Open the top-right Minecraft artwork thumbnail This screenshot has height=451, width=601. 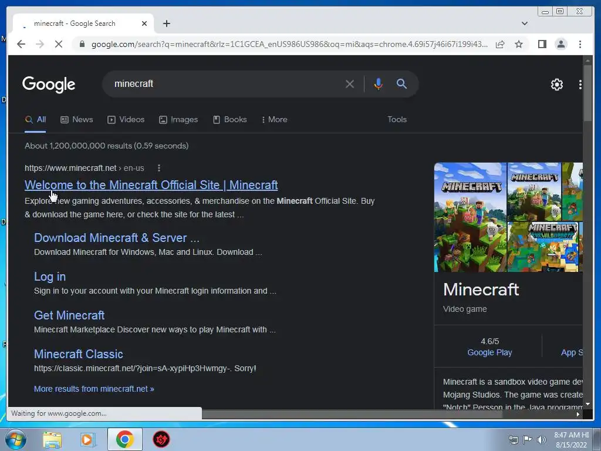pos(534,191)
